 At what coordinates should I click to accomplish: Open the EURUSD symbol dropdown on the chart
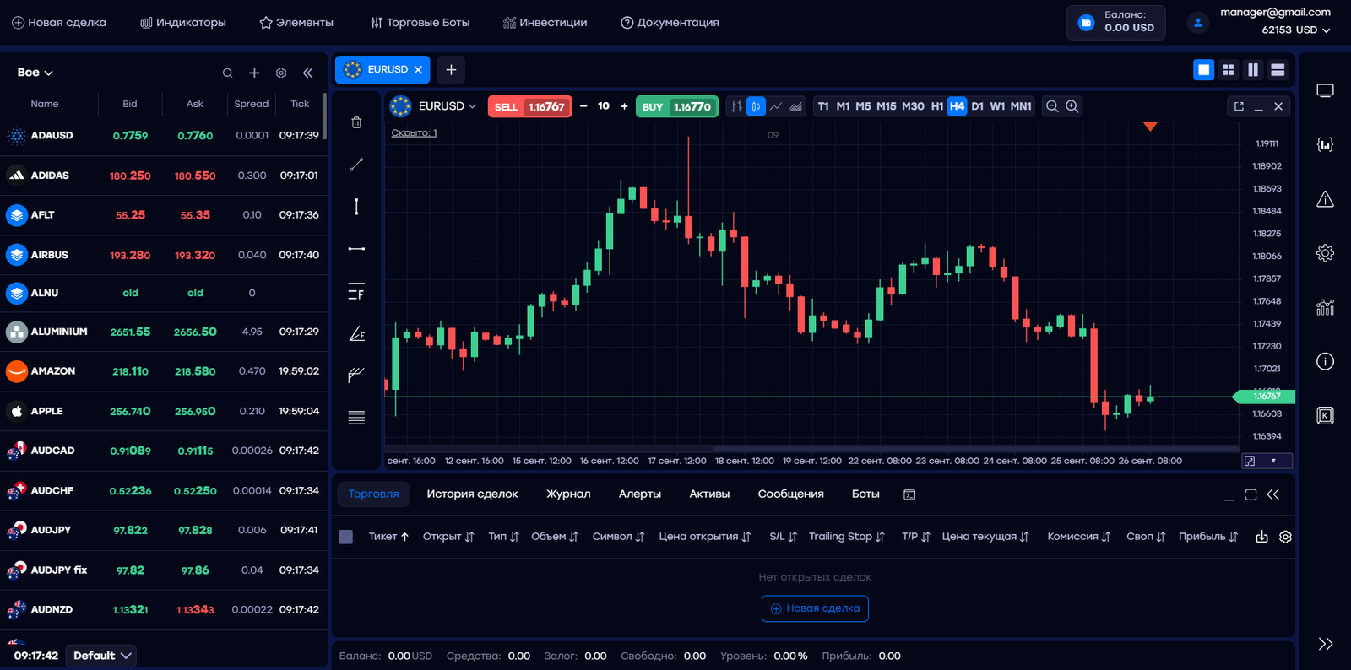(x=448, y=106)
